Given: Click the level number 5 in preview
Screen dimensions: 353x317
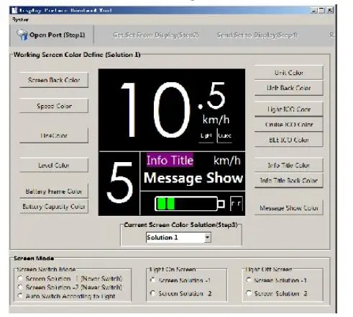Looking at the screenshot, I should pyautogui.click(x=119, y=182).
